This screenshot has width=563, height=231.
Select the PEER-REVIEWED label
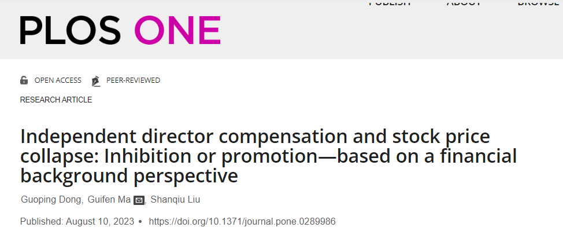pos(133,80)
